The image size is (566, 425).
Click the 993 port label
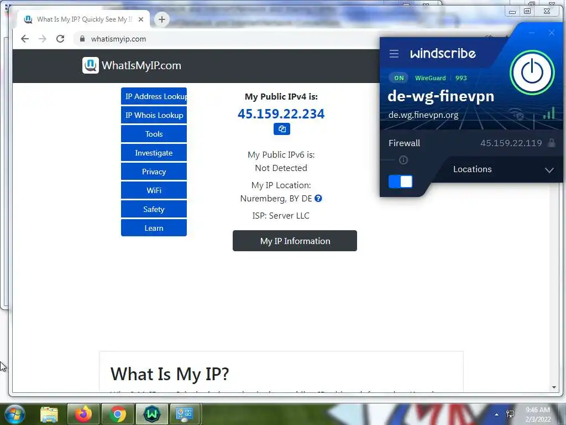click(461, 78)
